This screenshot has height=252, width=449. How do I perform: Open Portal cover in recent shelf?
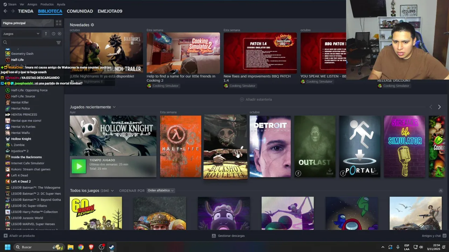[x=360, y=146]
